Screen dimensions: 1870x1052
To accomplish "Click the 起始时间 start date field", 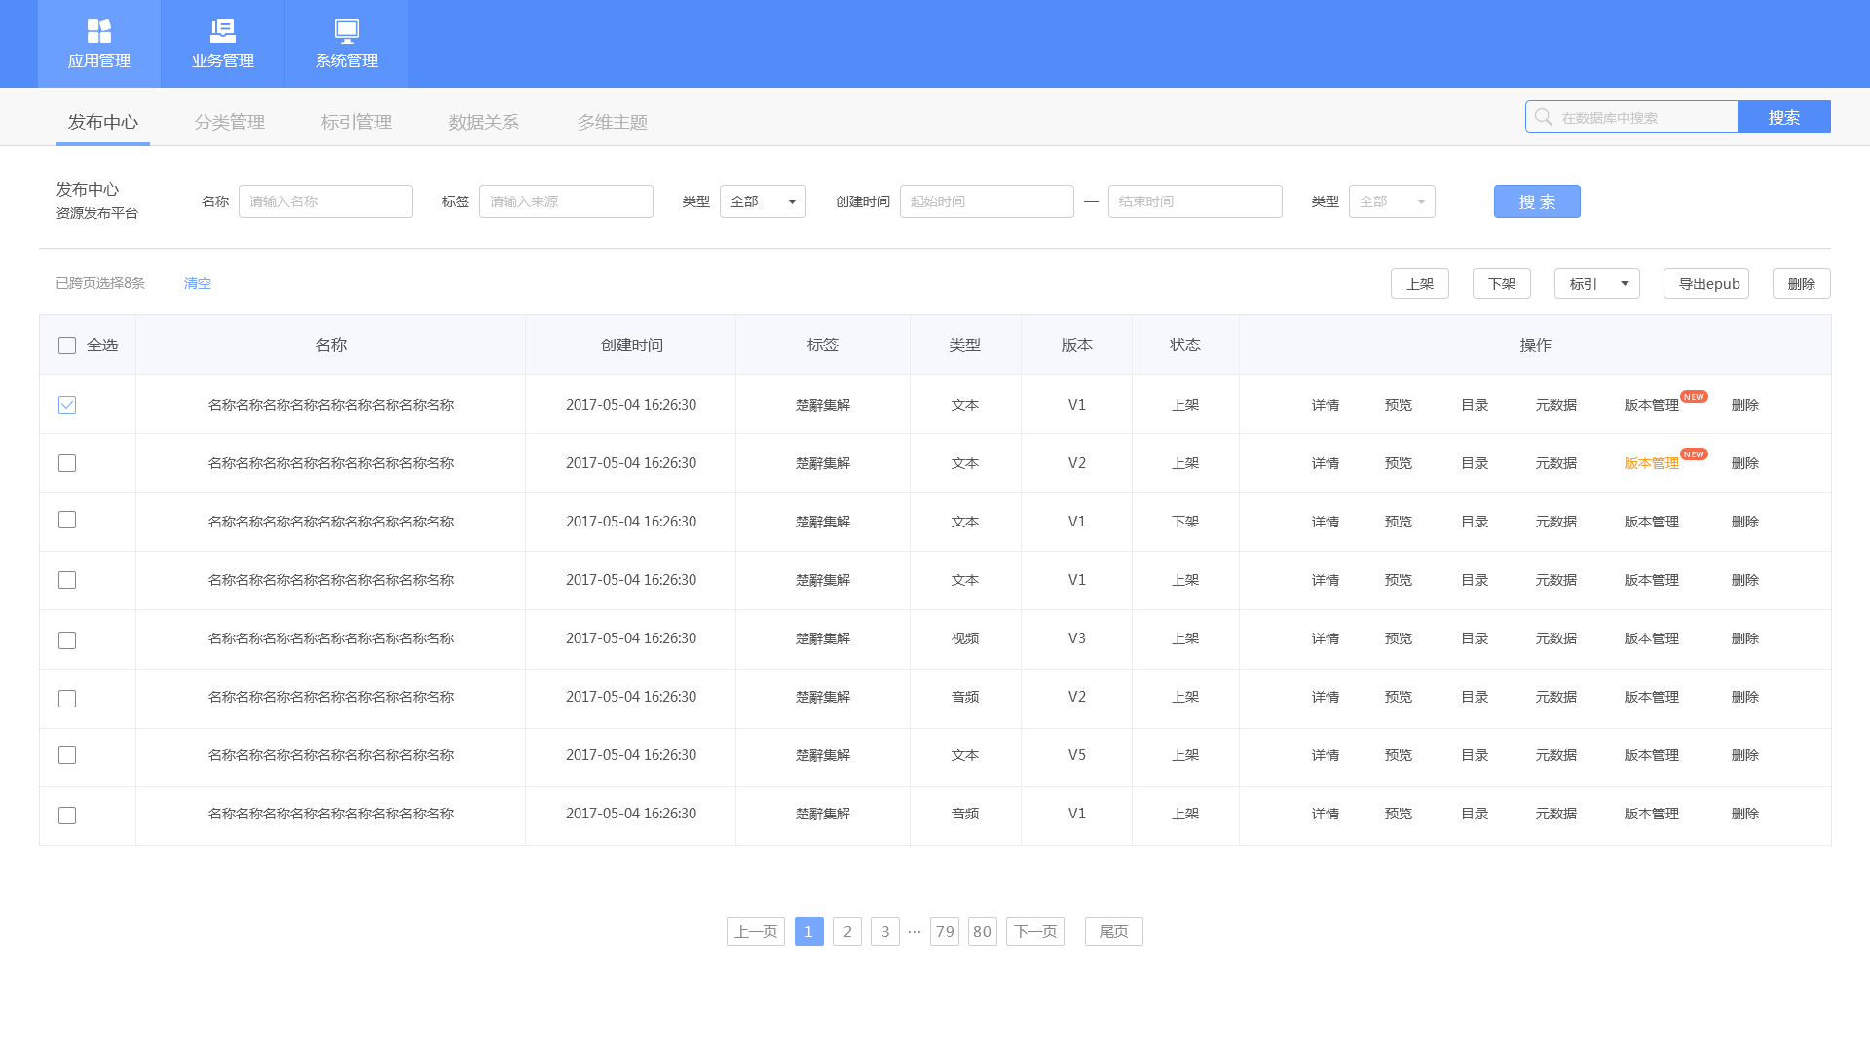I will [987, 201].
